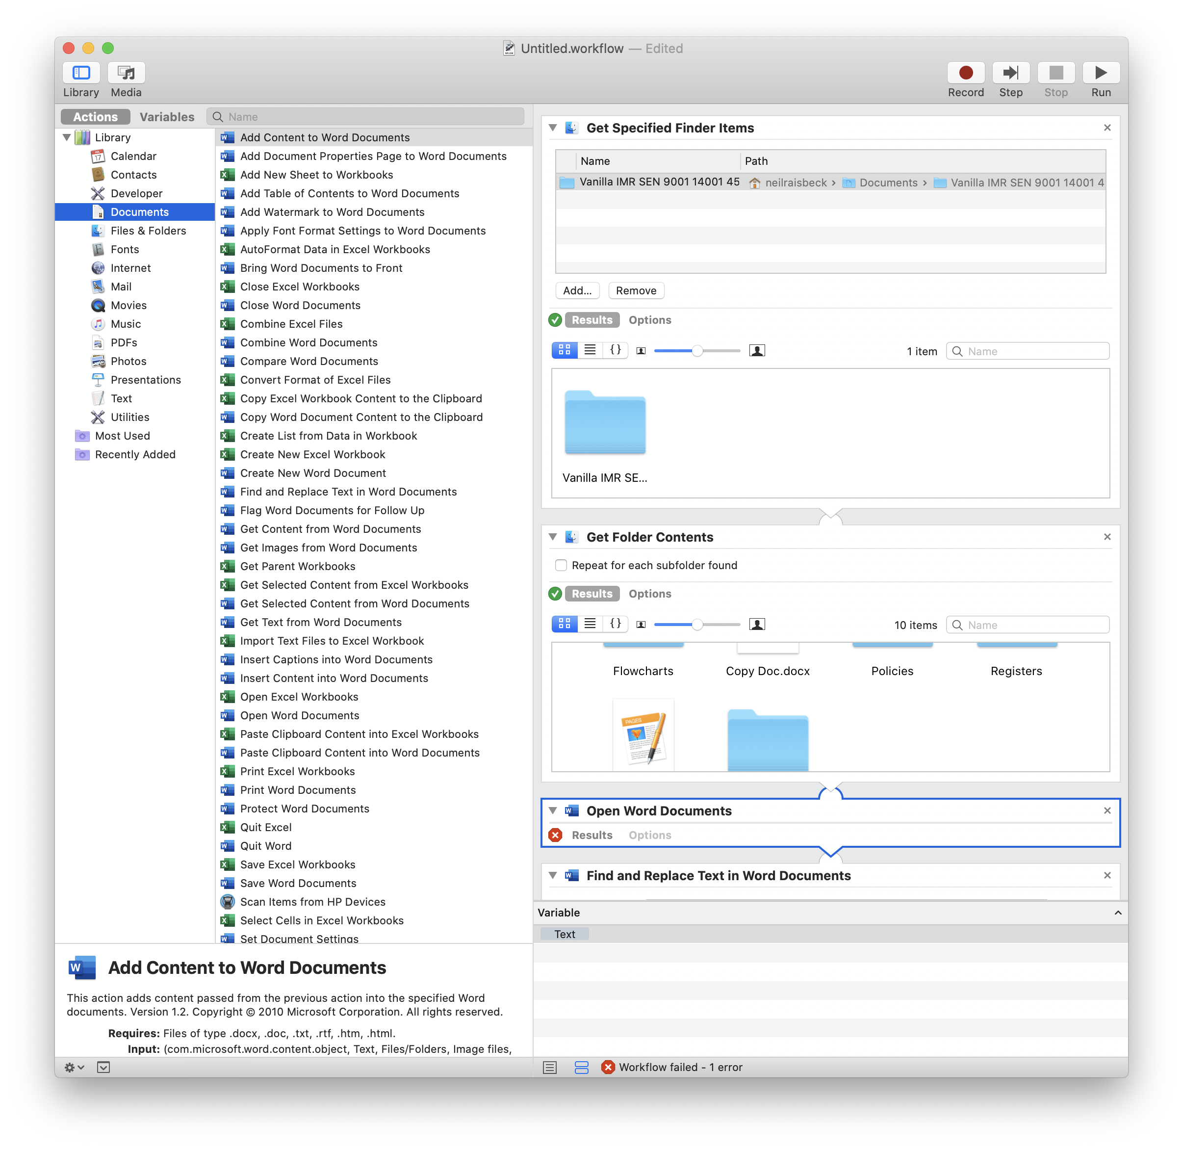The height and width of the screenshot is (1150, 1183).
Task: Click the Add... button
Action: click(577, 290)
